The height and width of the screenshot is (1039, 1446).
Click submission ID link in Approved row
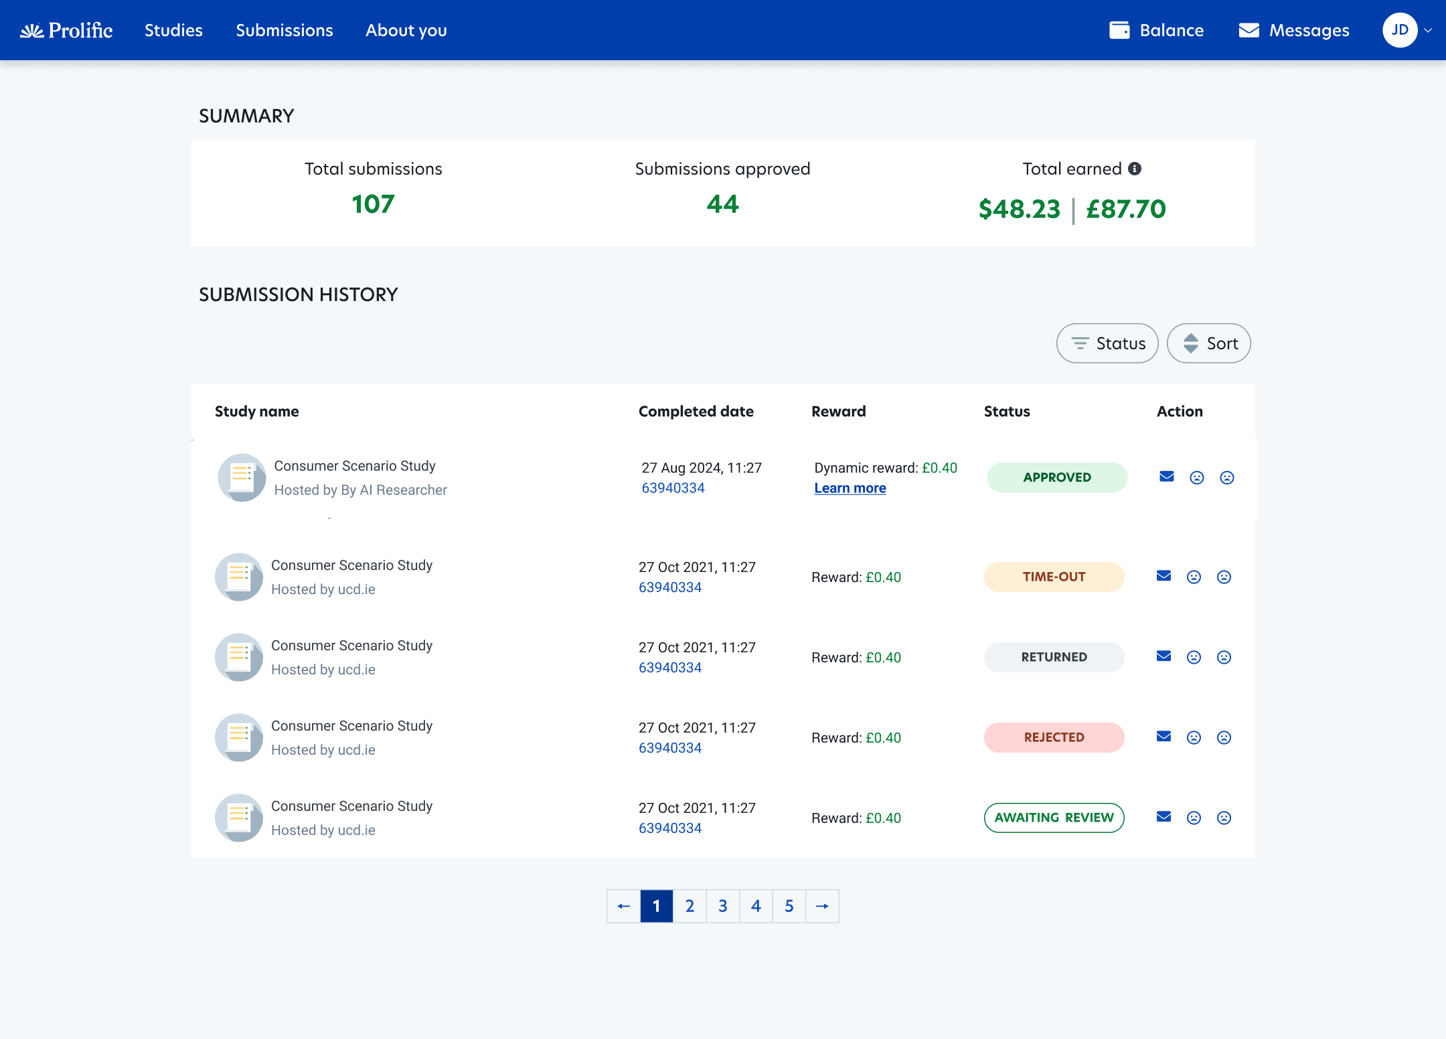pyautogui.click(x=673, y=488)
